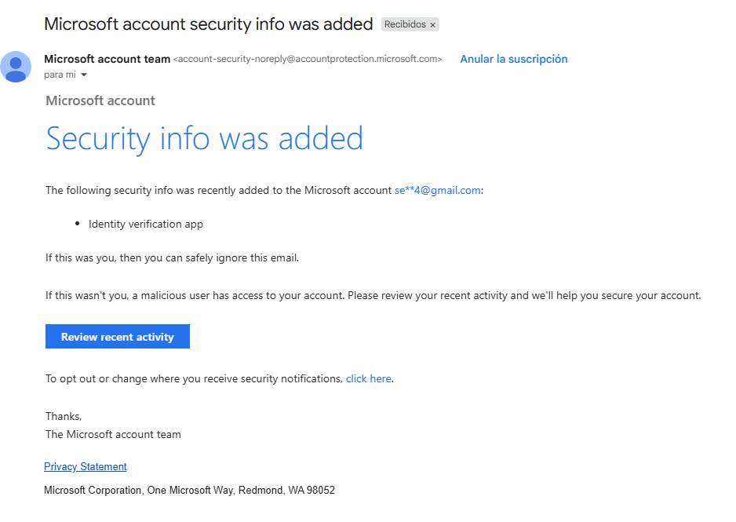Remove the Recibidos label with its x

click(432, 25)
